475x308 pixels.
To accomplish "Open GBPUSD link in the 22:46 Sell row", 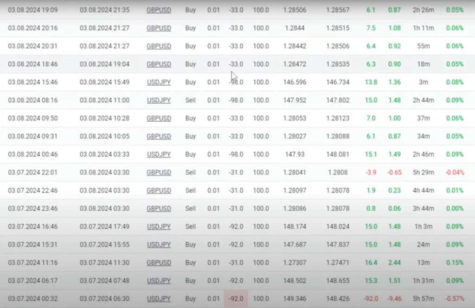I will pos(159,190).
